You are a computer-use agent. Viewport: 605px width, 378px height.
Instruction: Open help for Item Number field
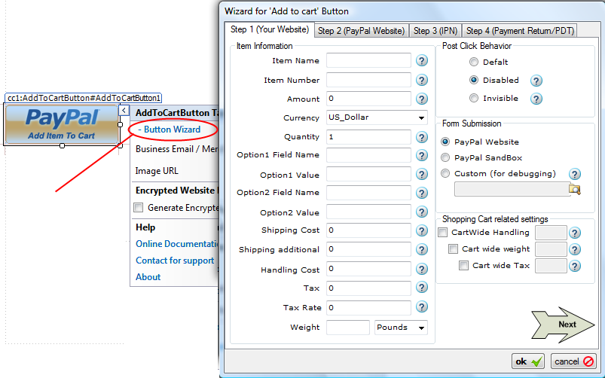coord(422,80)
